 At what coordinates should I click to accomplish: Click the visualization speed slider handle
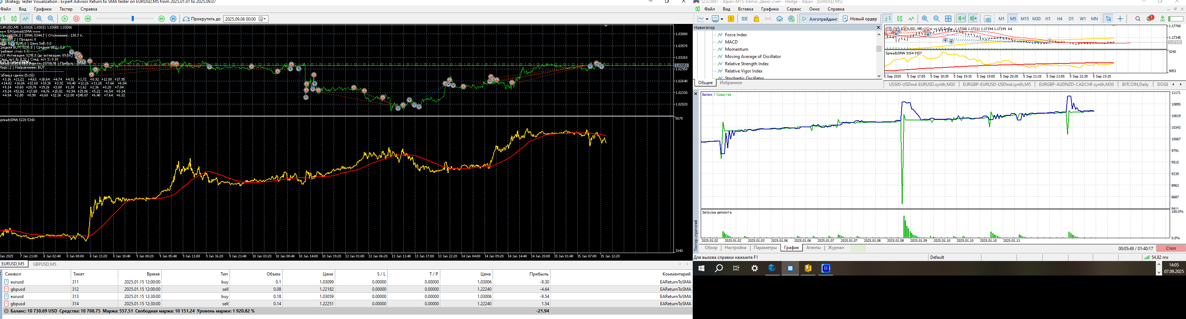(x=133, y=19)
